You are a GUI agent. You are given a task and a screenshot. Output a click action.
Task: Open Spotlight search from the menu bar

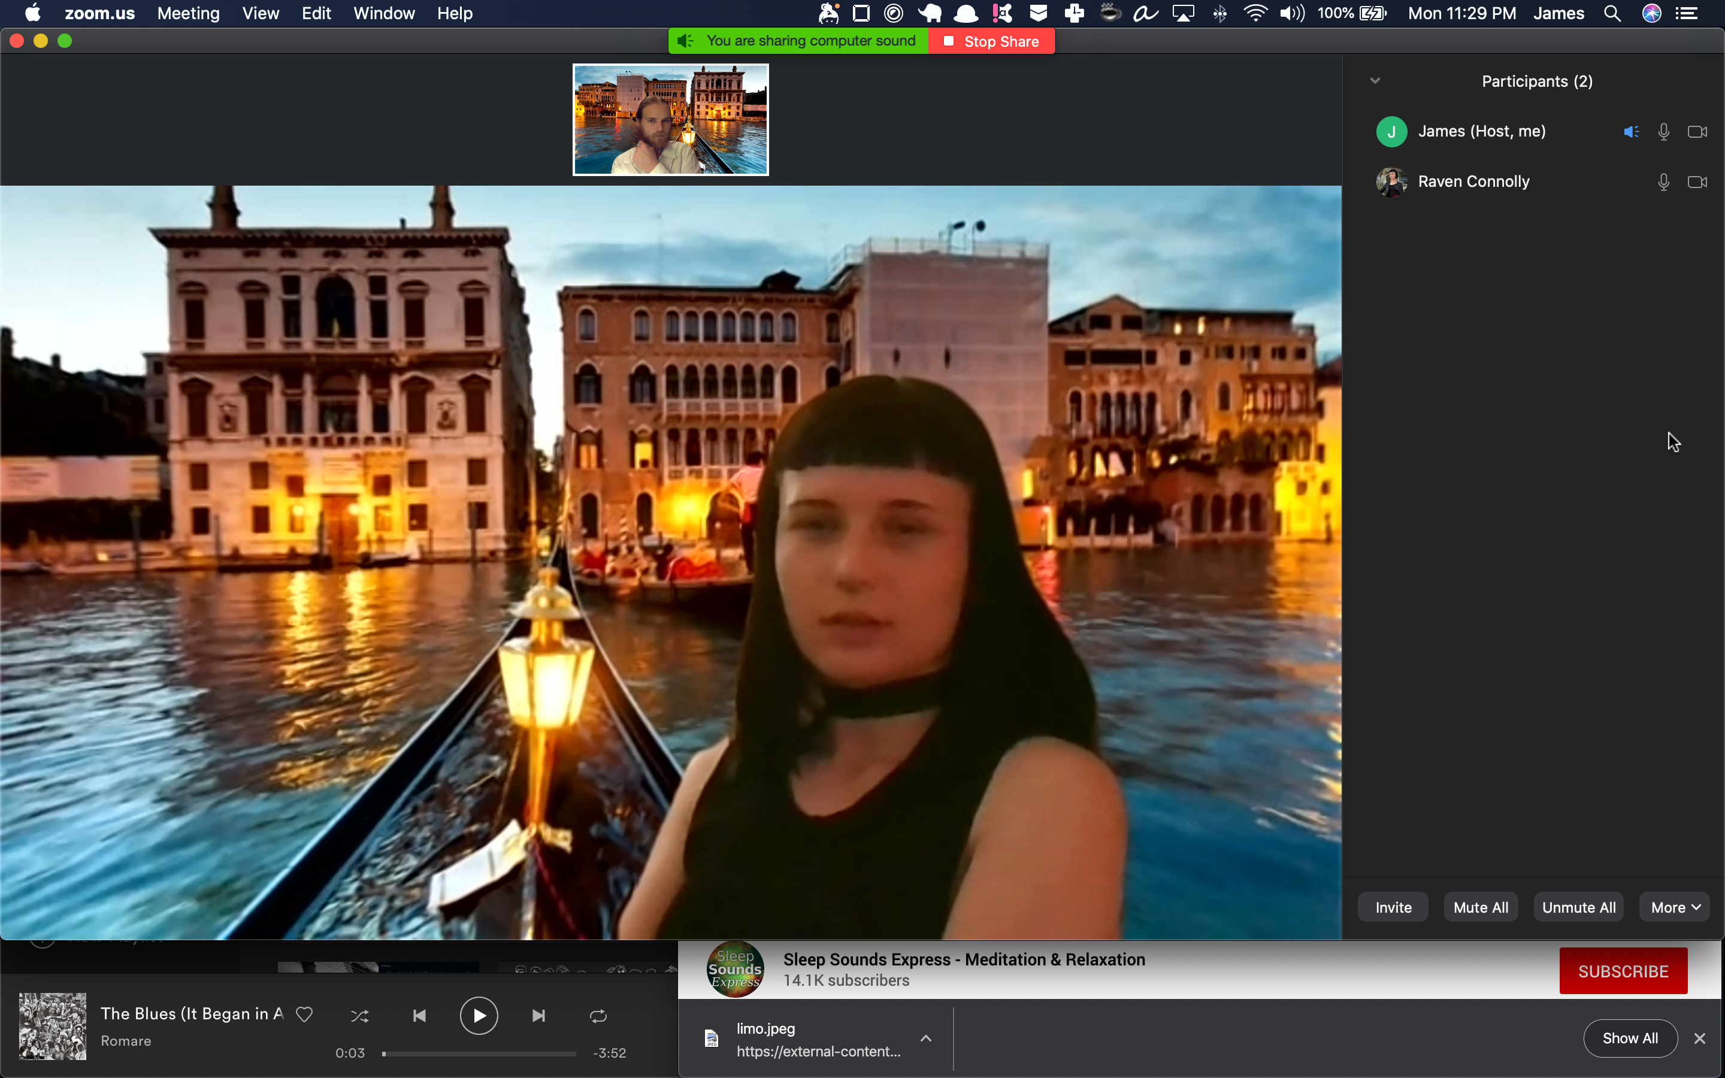(x=1613, y=13)
